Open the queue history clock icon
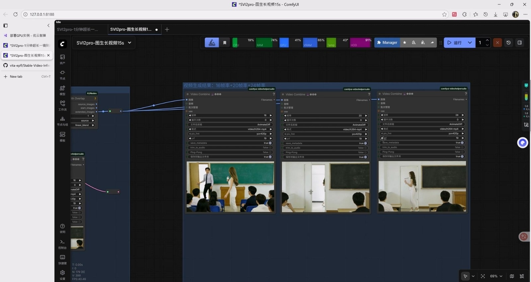The width and height of the screenshot is (531, 282). coord(508,42)
